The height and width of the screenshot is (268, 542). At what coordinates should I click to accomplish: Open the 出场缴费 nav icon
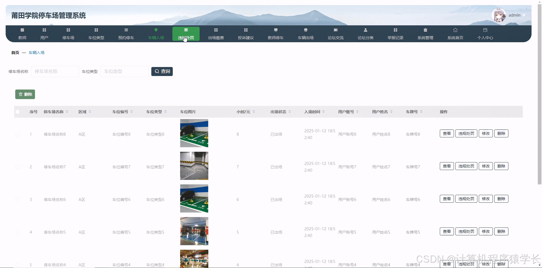(216, 30)
